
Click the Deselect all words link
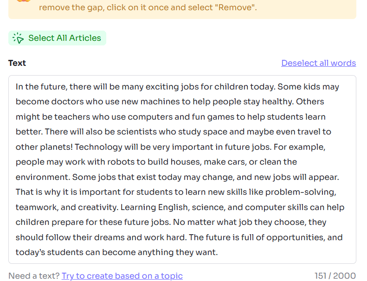pyautogui.click(x=318, y=63)
